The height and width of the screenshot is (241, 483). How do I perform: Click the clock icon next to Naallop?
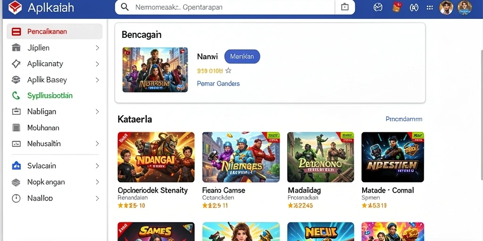click(16, 198)
